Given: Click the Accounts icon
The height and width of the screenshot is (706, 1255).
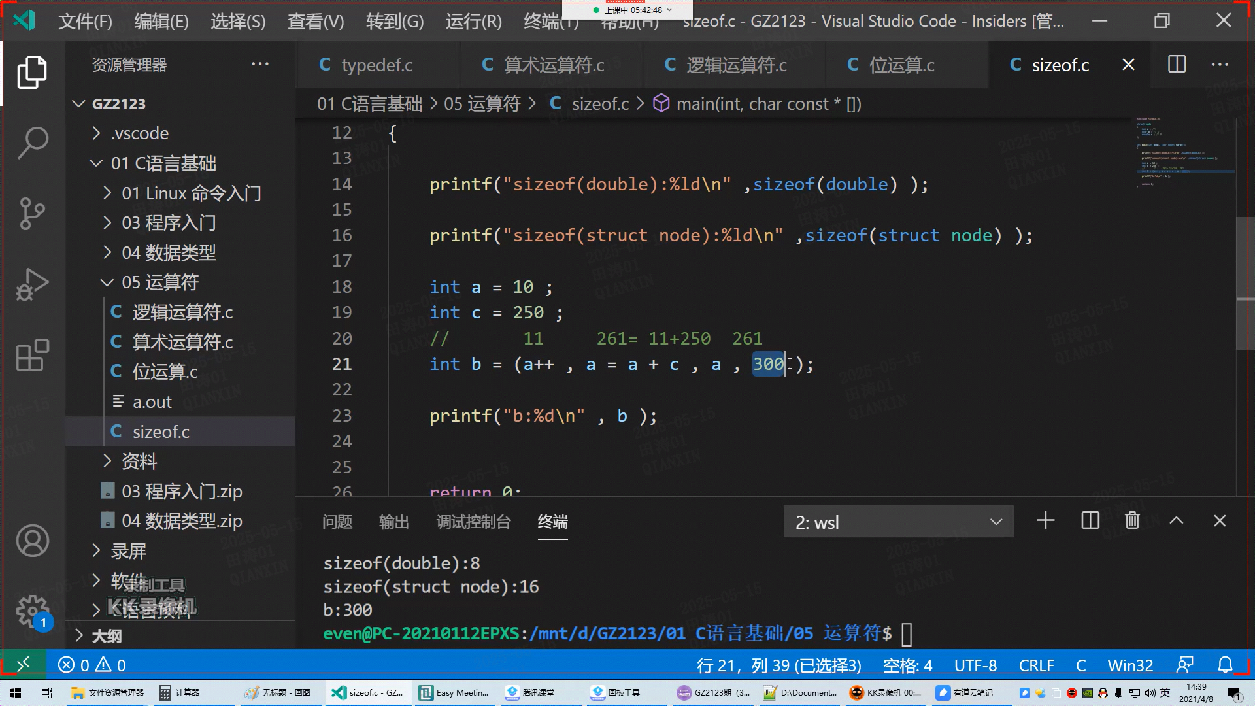Looking at the screenshot, I should coord(32,541).
